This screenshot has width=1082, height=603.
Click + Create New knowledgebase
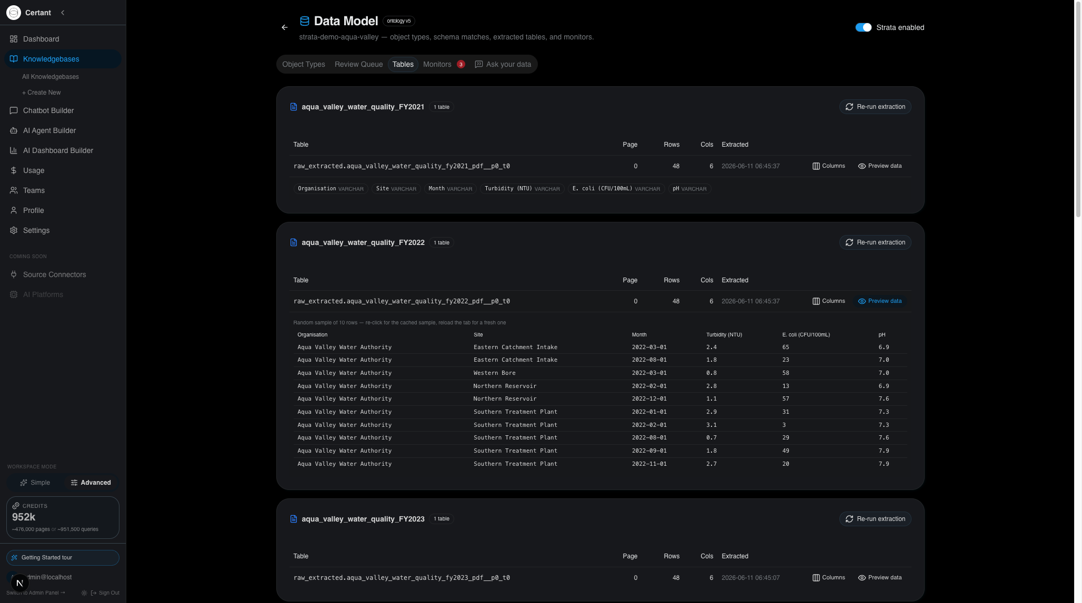pyautogui.click(x=42, y=93)
